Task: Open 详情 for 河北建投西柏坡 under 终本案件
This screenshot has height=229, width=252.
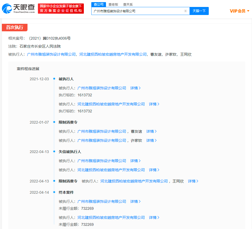Action: point(154,217)
